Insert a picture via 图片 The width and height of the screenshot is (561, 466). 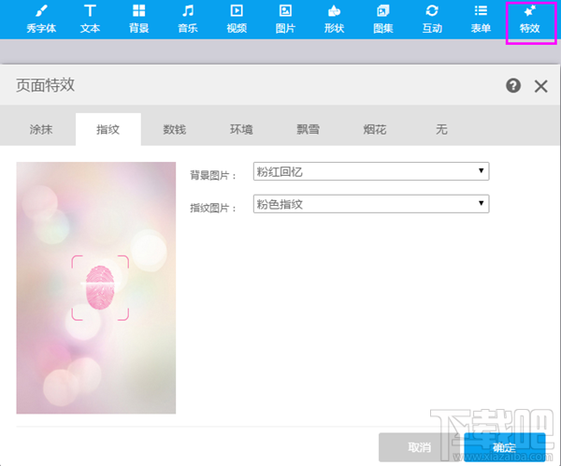(x=285, y=20)
